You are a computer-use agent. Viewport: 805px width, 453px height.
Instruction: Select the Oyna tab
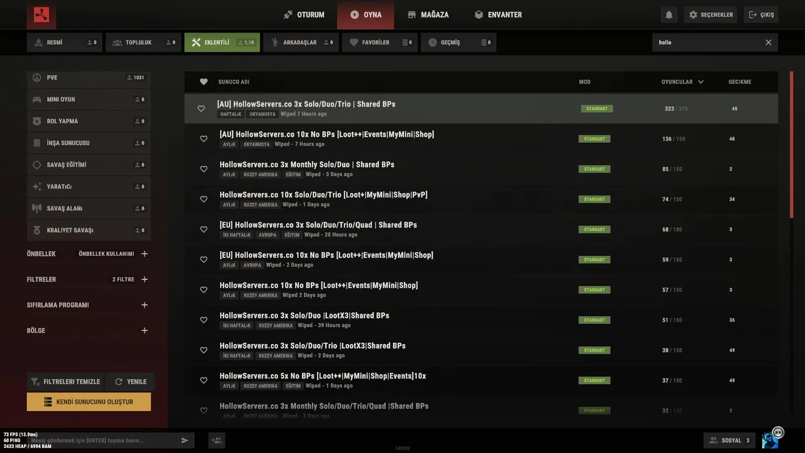(365, 14)
